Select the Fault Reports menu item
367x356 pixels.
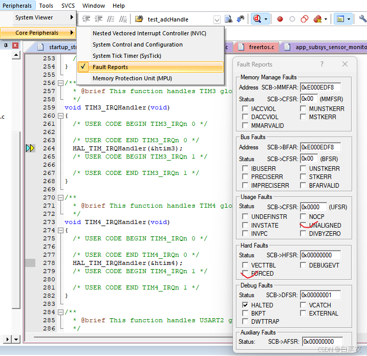pos(150,67)
